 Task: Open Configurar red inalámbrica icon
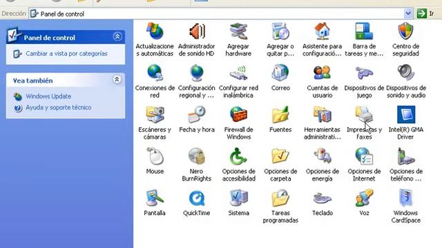238,73
